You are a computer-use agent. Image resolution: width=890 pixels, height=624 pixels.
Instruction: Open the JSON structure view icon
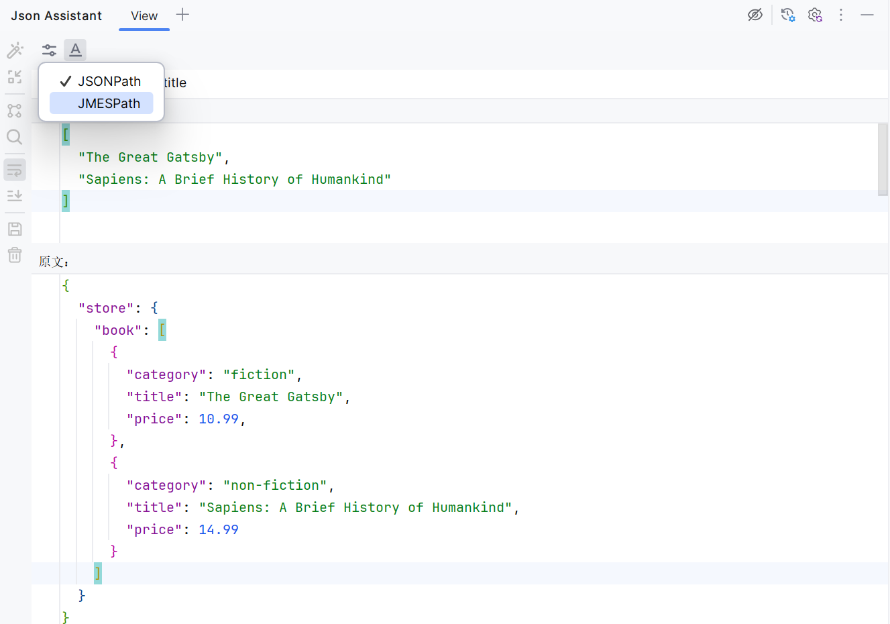(15, 111)
